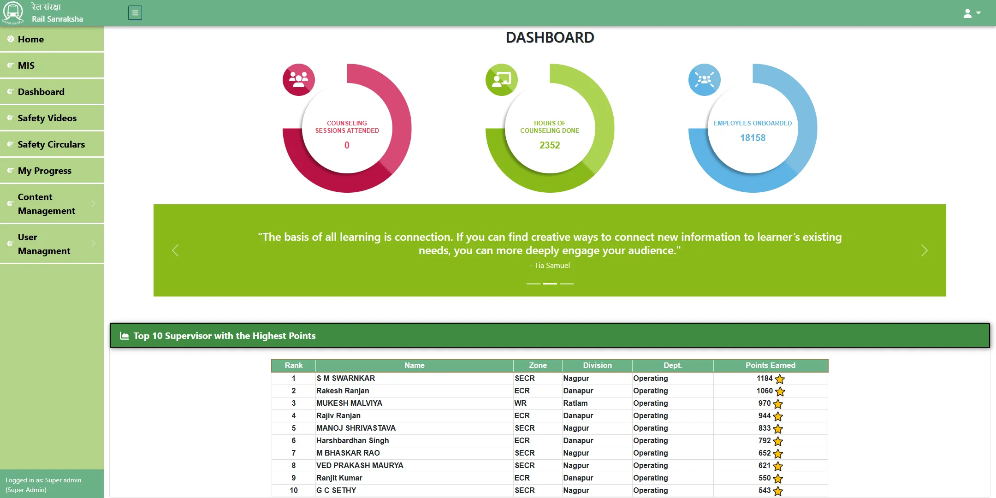Screen dimensions: 996x498
Task: Select the second carousel slide indicator
Action: (550, 284)
